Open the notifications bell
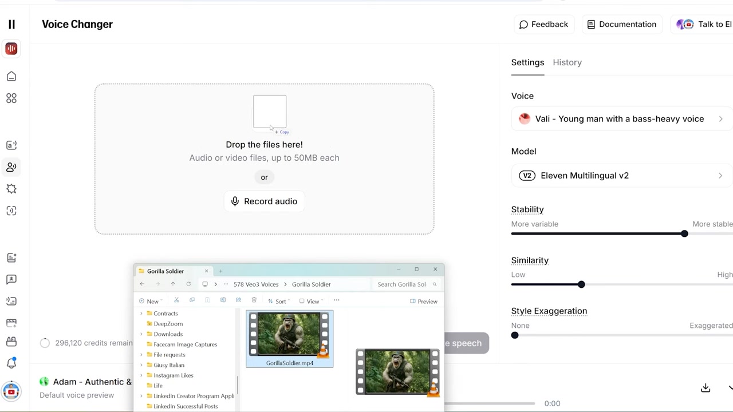 coord(11,363)
